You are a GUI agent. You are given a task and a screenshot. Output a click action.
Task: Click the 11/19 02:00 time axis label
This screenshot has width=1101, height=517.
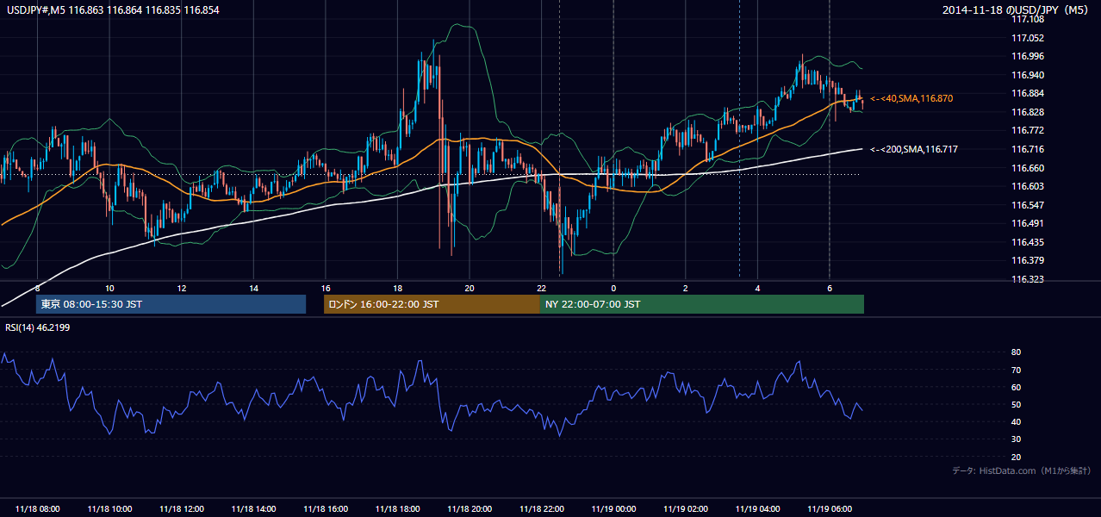[x=686, y=509]
